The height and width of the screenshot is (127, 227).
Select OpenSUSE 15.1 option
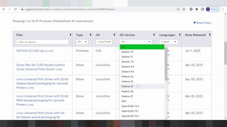(142, 111)
